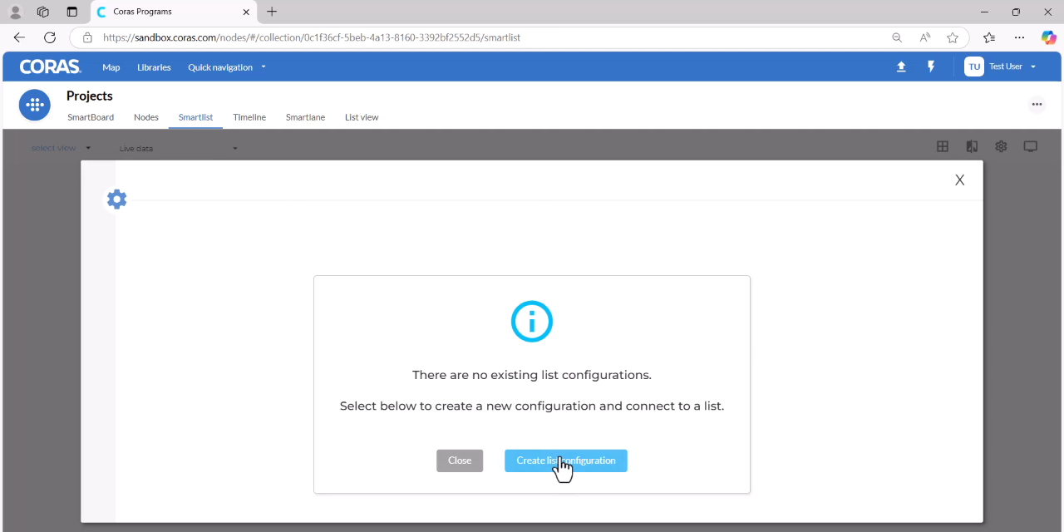Switch to the Nodes tab
1064x532 pixels.
[146, 117]
